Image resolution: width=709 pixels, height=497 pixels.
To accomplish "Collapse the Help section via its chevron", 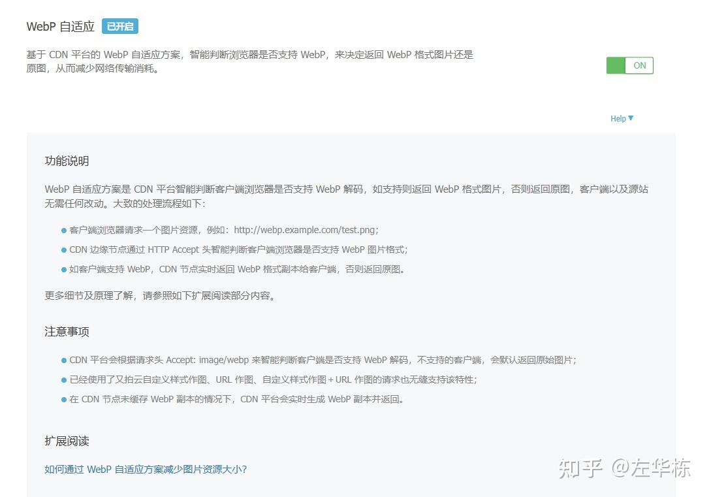I will 632,118.
